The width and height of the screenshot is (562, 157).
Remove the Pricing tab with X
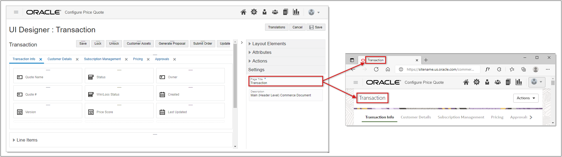pyautogui.click(x=148, y=59)
